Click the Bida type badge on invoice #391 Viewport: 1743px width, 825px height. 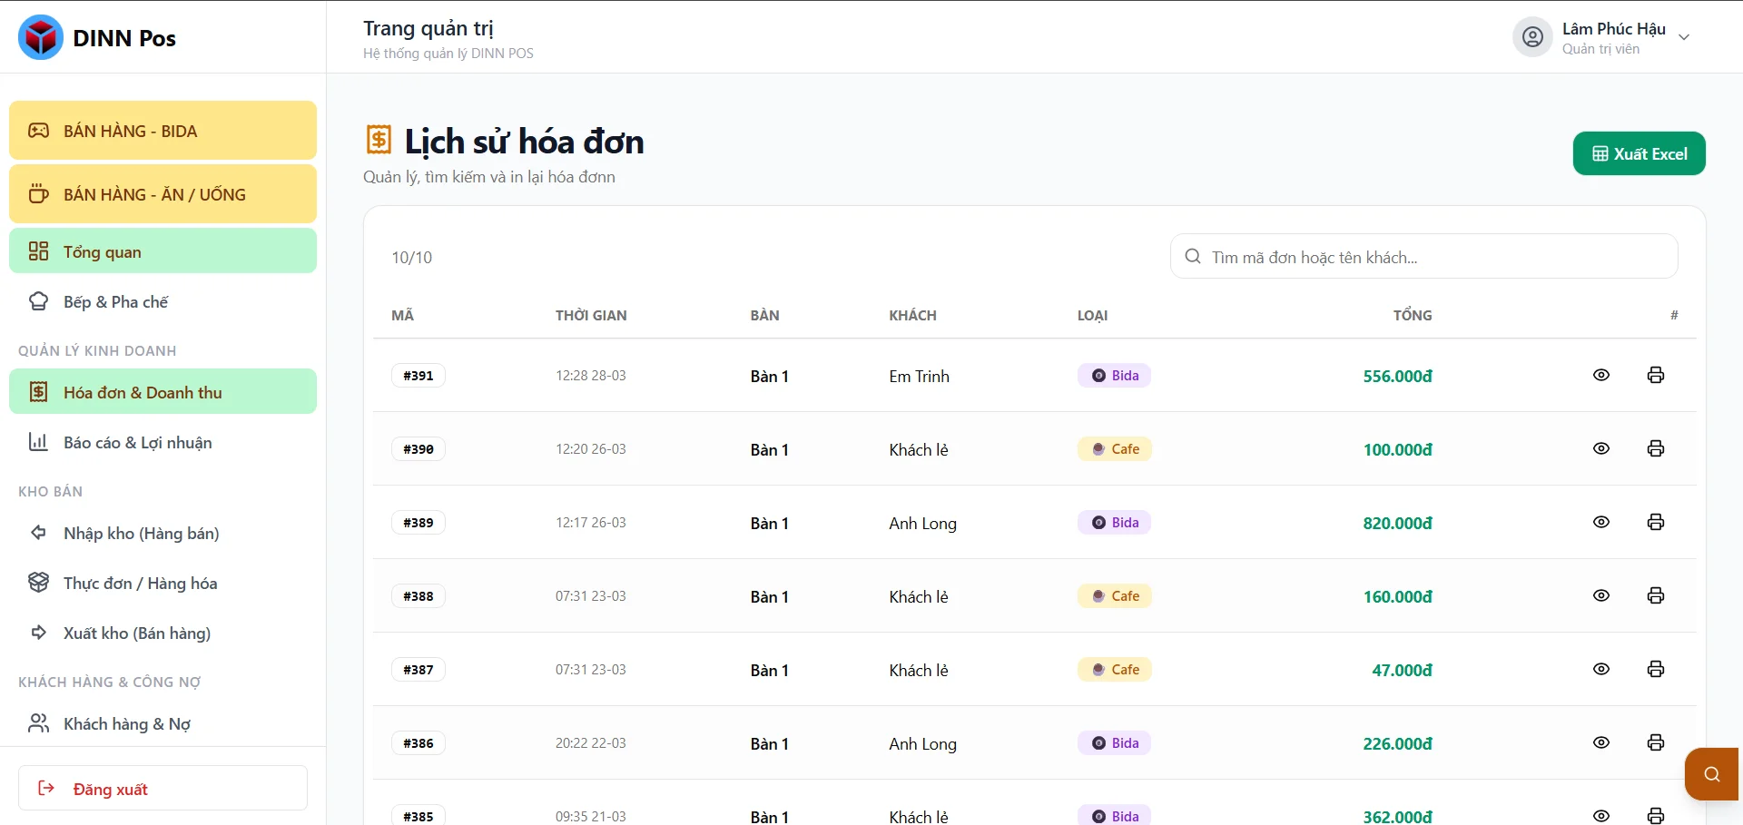click(1114, 376)
